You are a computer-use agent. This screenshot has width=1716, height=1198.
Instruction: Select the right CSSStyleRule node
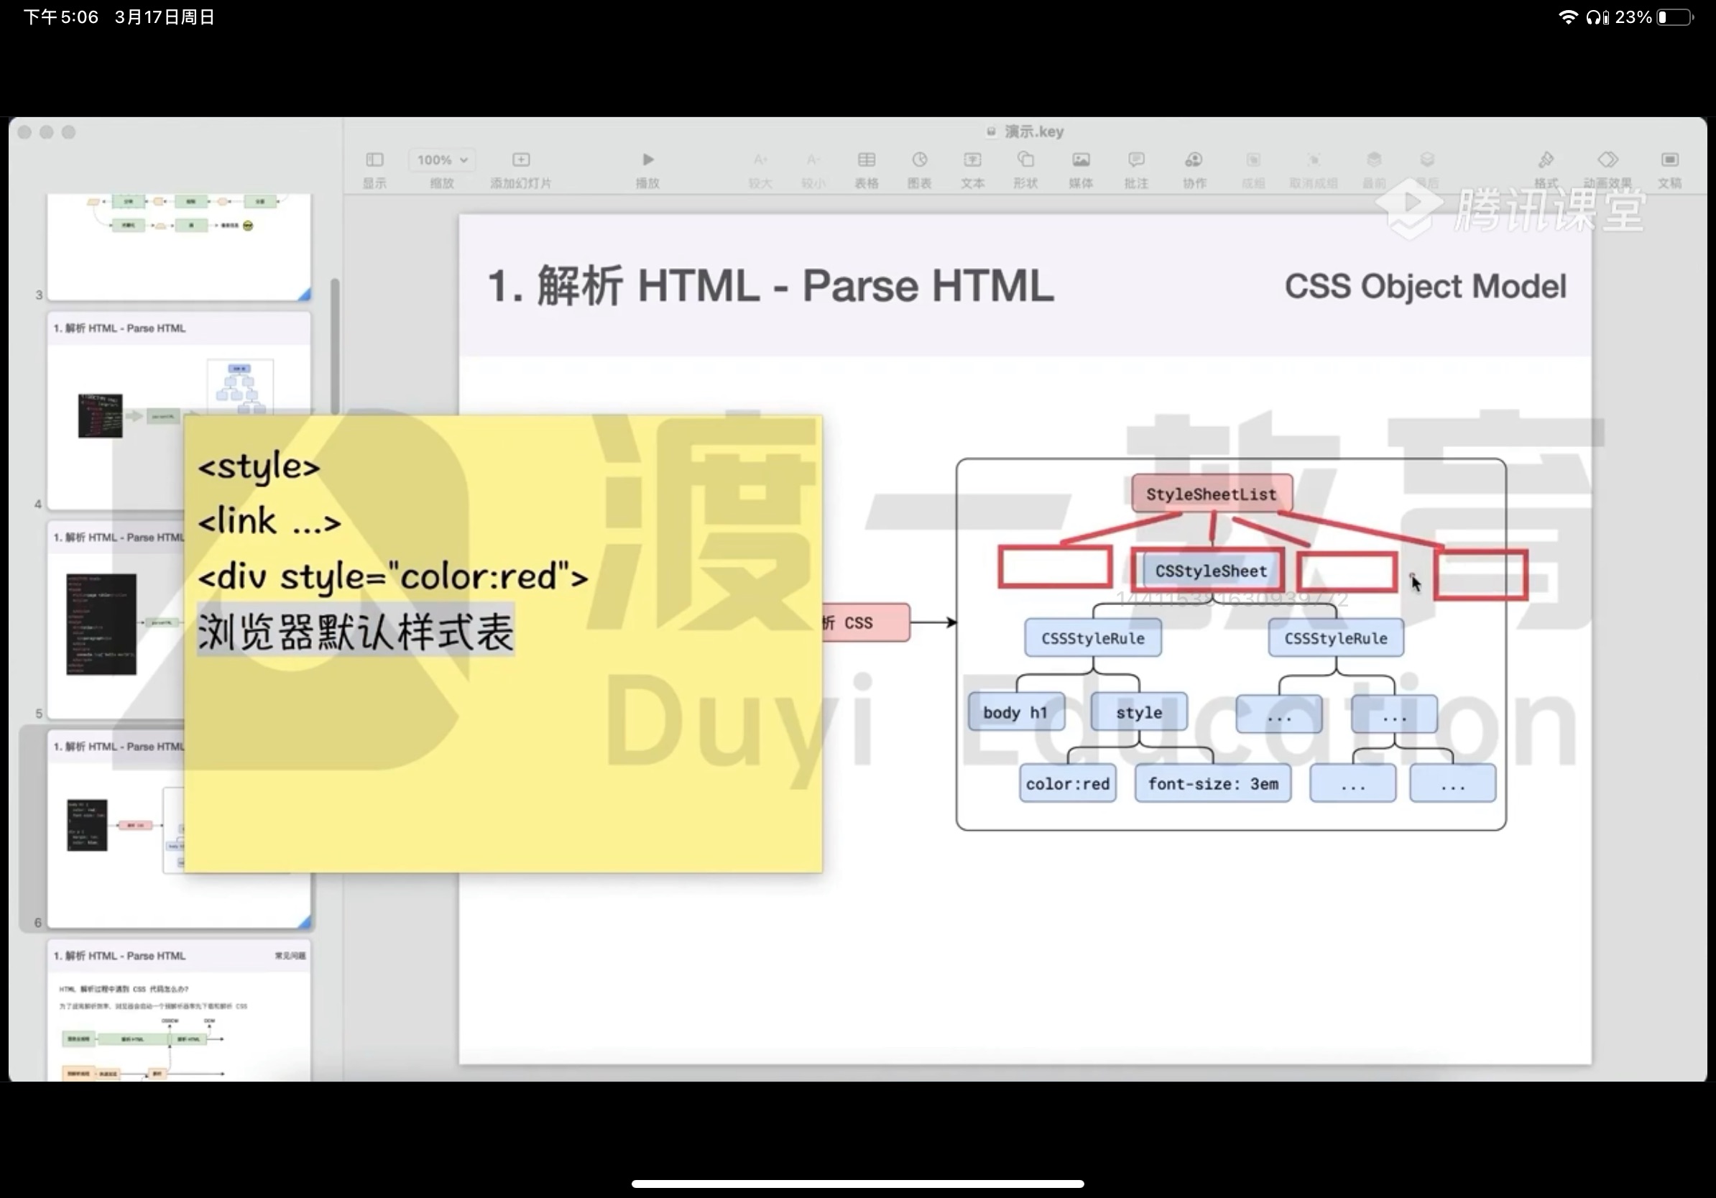tap(1336, 638)
